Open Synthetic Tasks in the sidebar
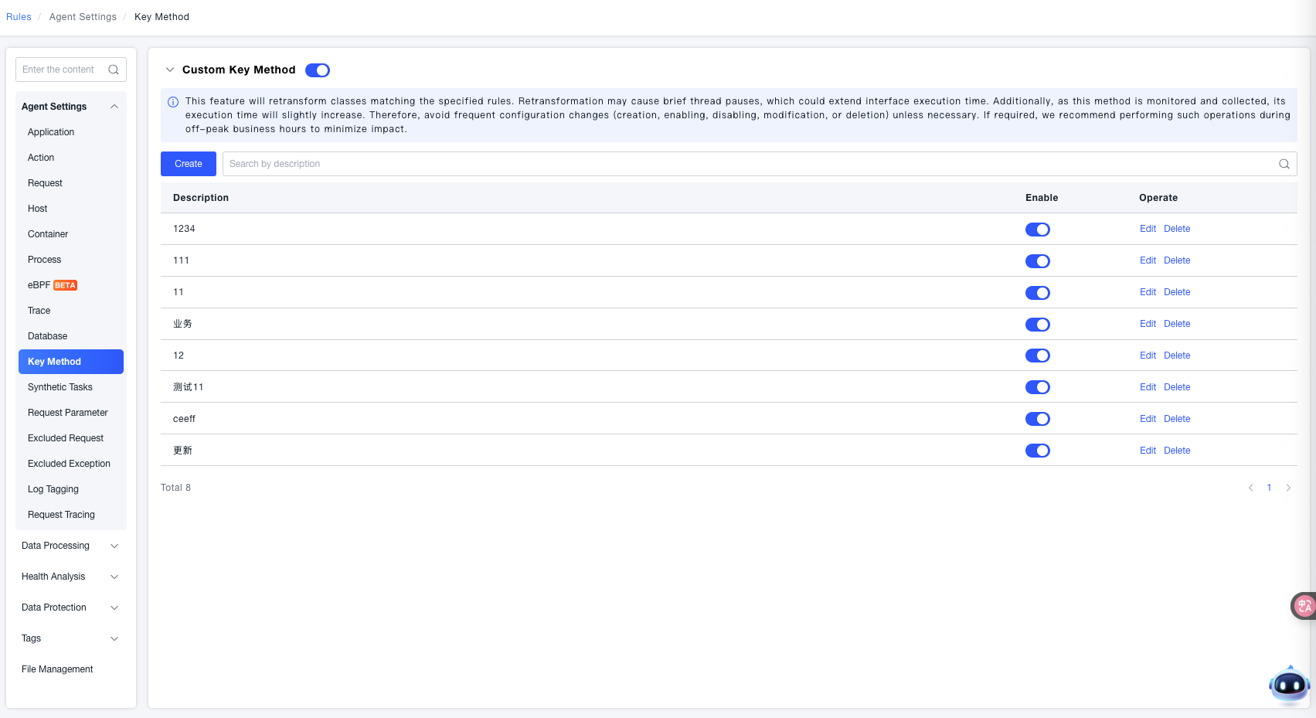 [60, 387]
